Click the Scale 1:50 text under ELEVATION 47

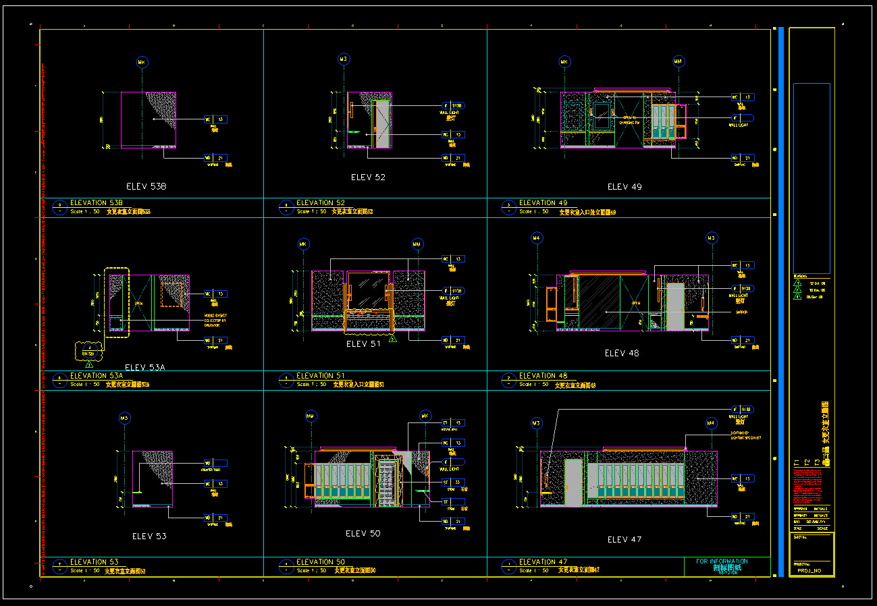[533, 571]
